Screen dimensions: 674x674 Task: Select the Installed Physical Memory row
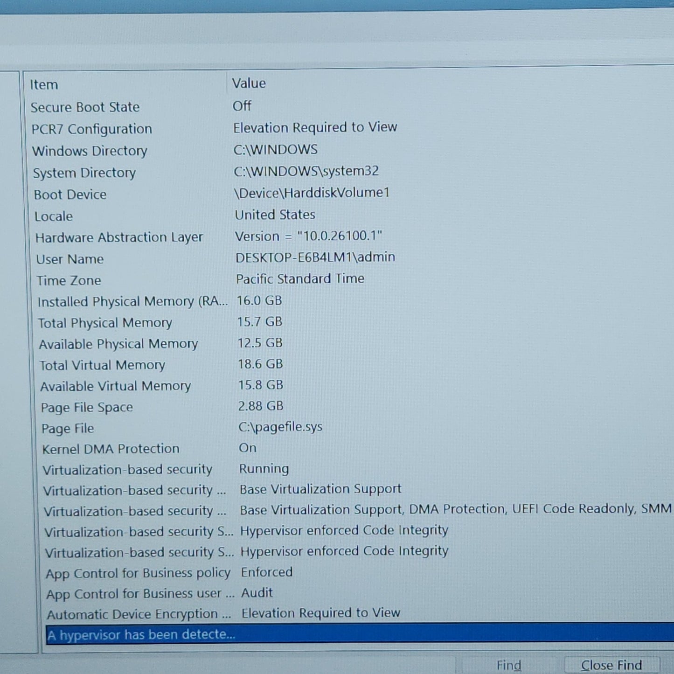coord(132,302)
